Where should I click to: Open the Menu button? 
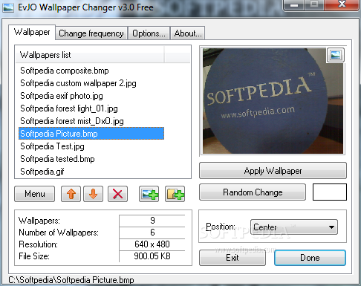(x=35, y=194)
